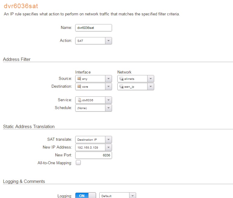Click the SAT translate label
The width and height of the screenshot is (233, 198).
59,140
